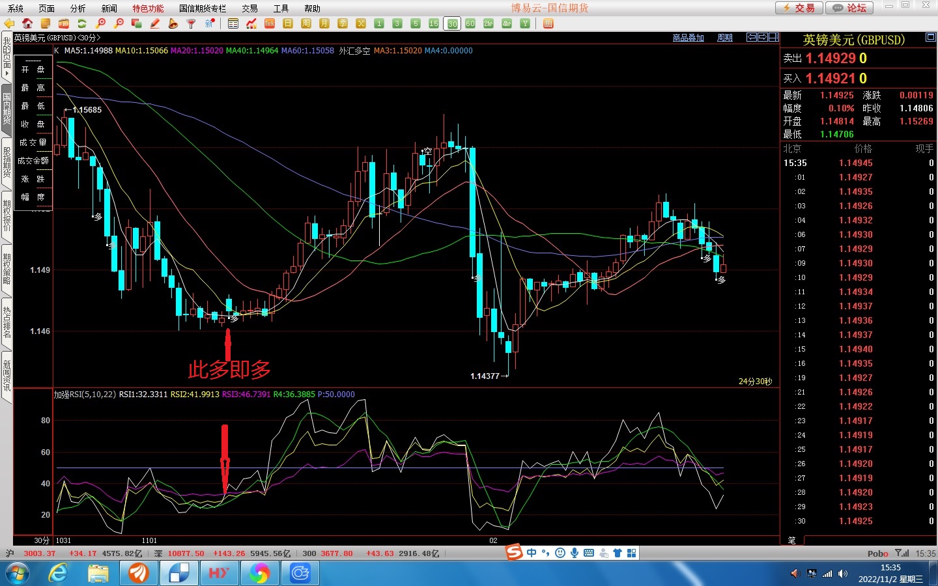Screen dimensions: 938x586
Task: Expand the 我的页面 side tab
Action: click(x=7, y=56)
